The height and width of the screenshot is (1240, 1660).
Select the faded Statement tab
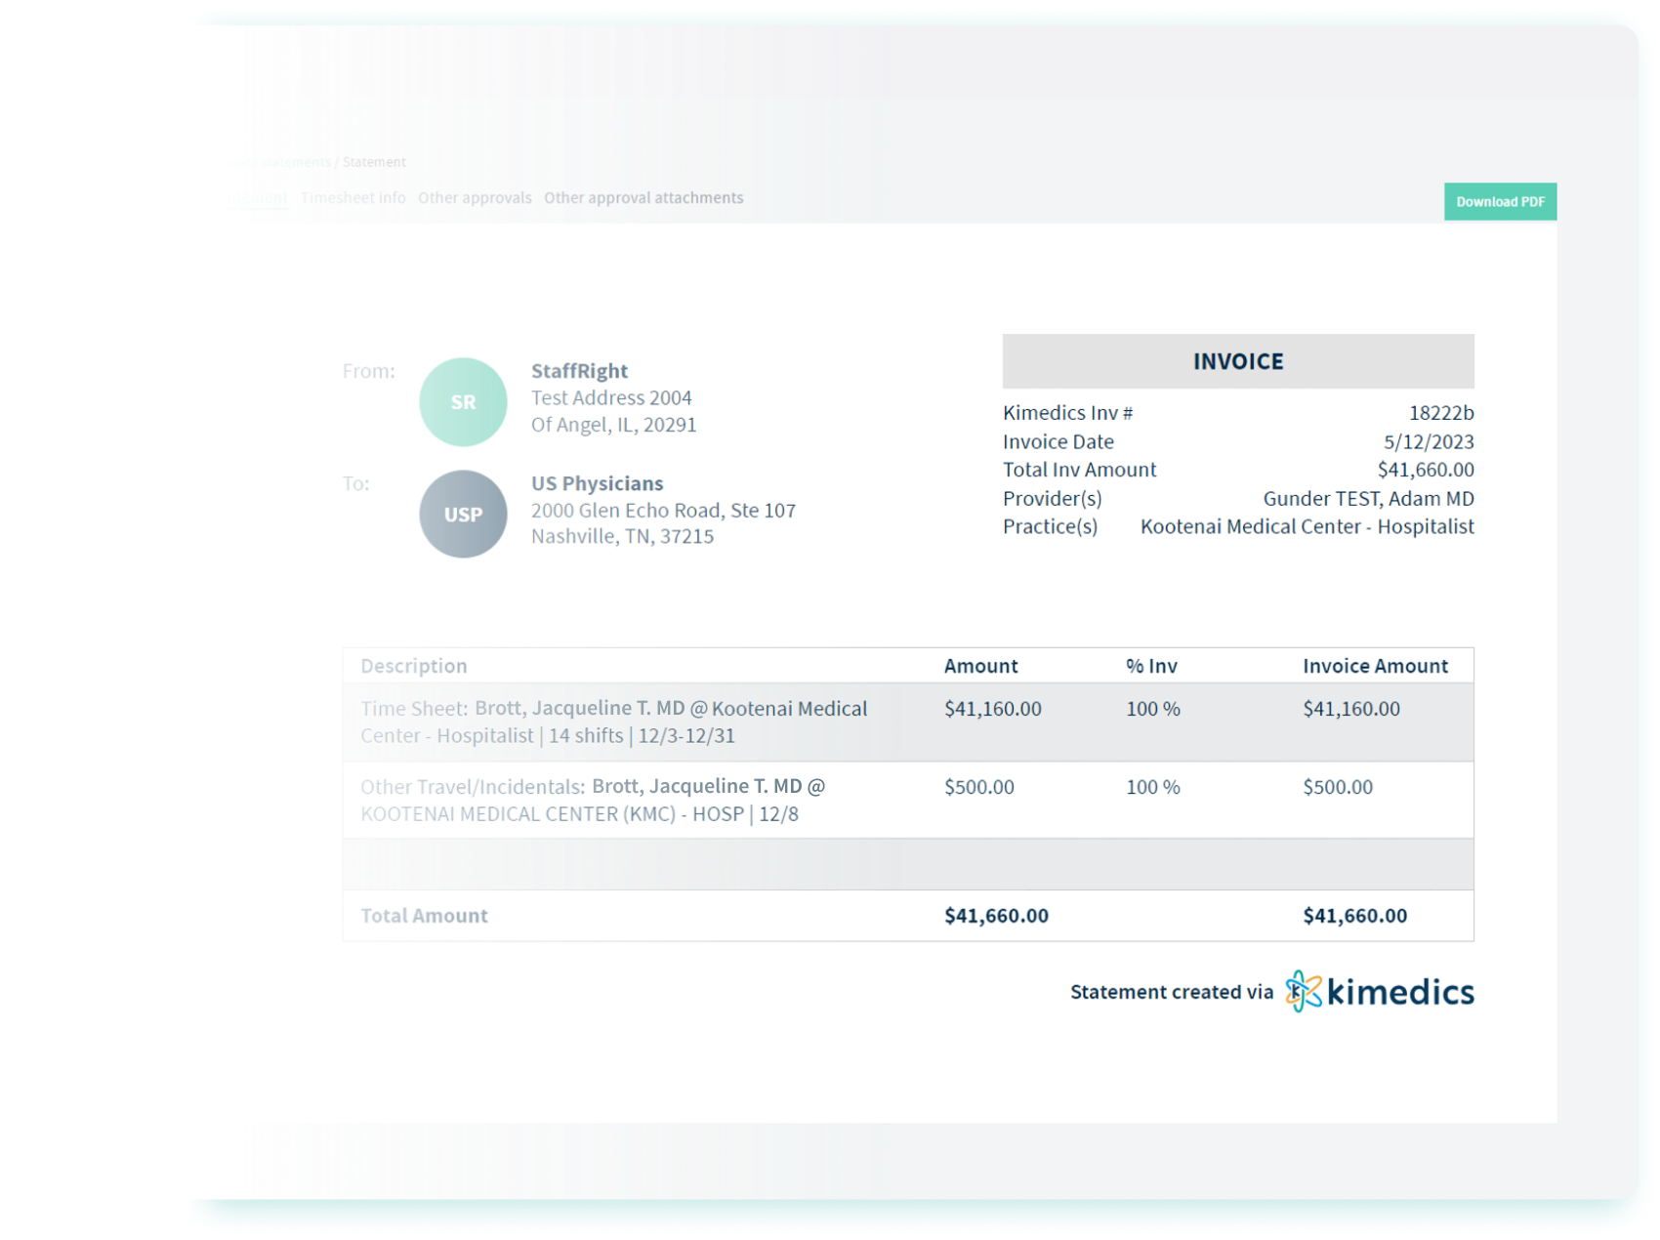261,197
